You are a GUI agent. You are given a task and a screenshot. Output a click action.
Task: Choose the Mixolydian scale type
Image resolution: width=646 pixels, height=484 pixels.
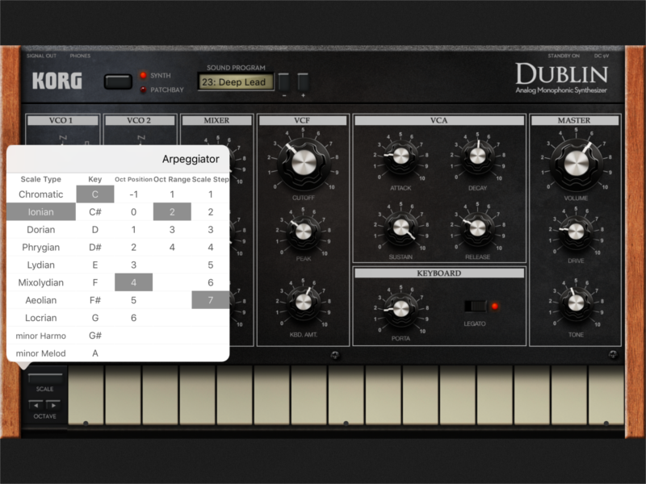point(41,283)
